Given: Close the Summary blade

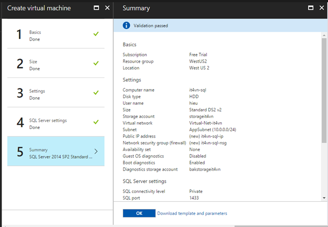Looking at the screenshot, I should [321, 8].
